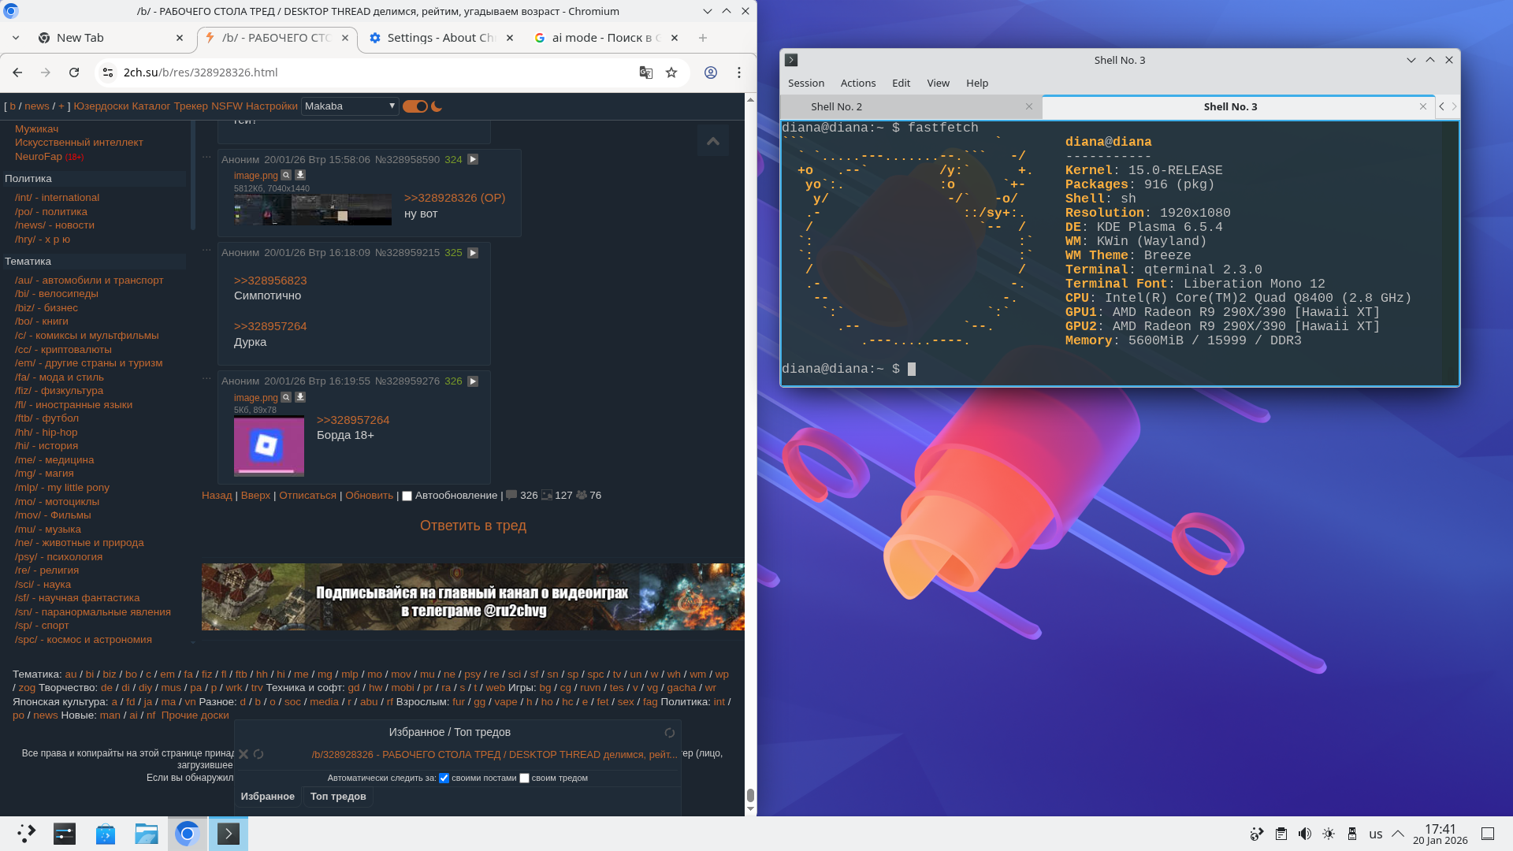Reload the 2ch thread page
The height and width of the screenshot is (851, 1513).
[74, 72]
